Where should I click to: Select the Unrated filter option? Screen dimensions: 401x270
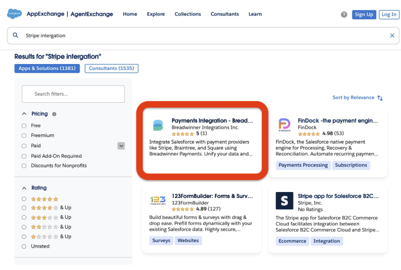click(x=24, y=246)
